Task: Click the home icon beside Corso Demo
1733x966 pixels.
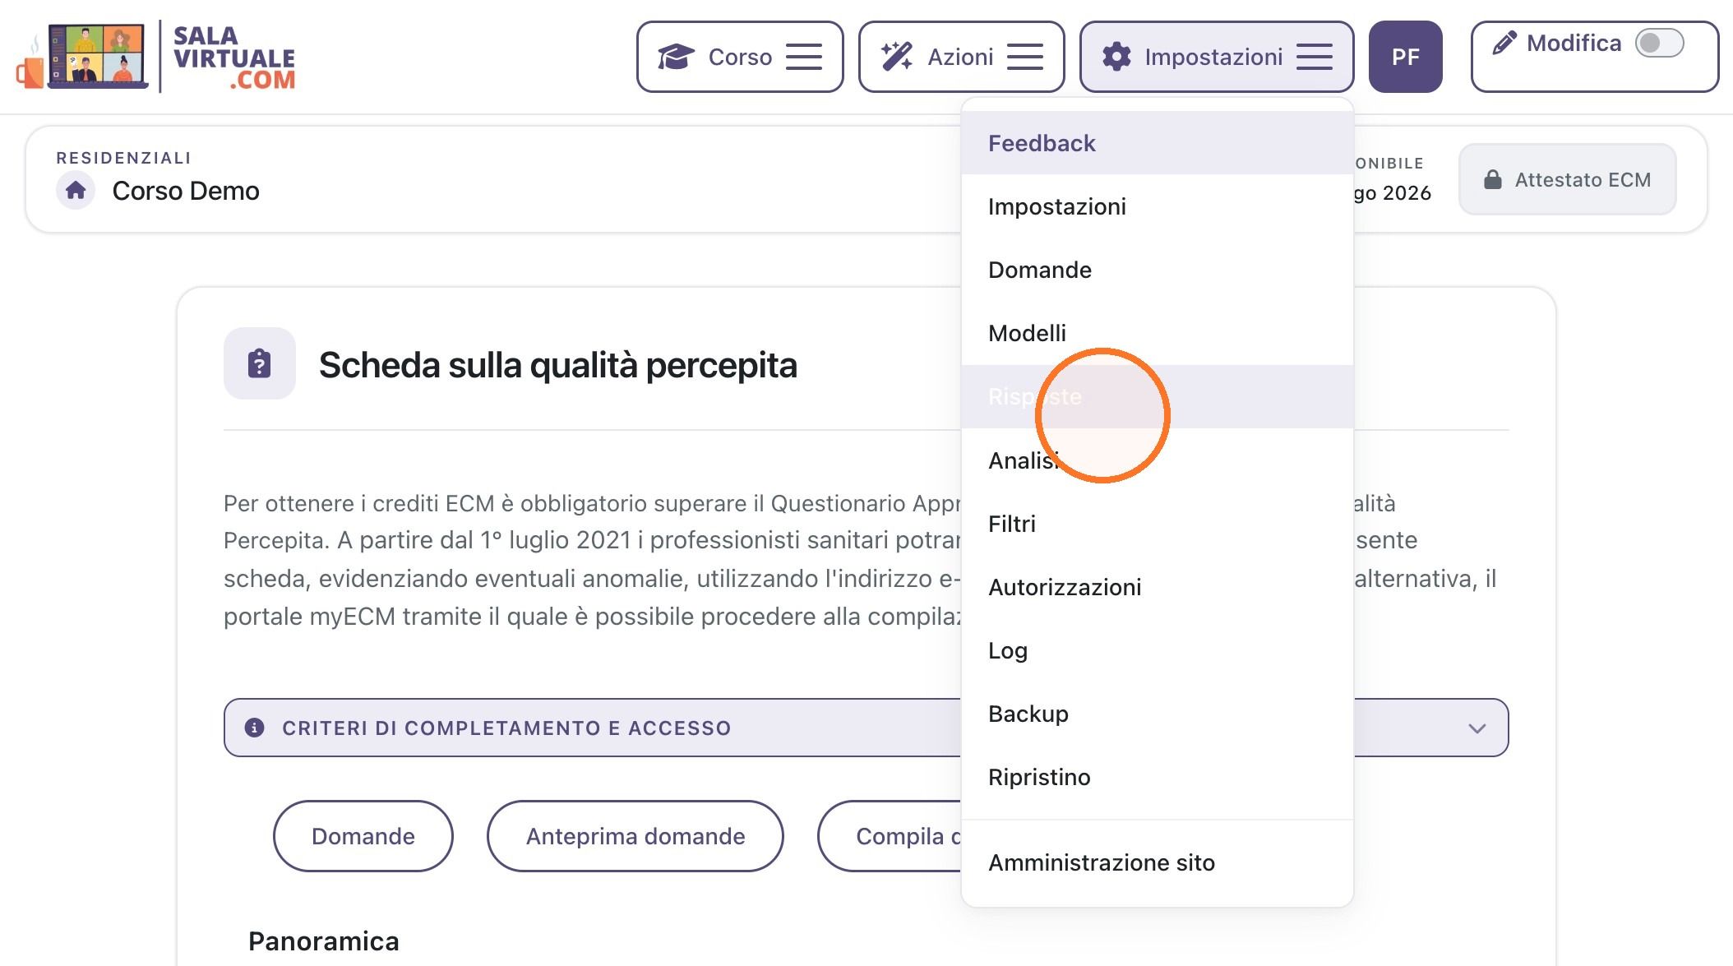Action: pos(76,191)
